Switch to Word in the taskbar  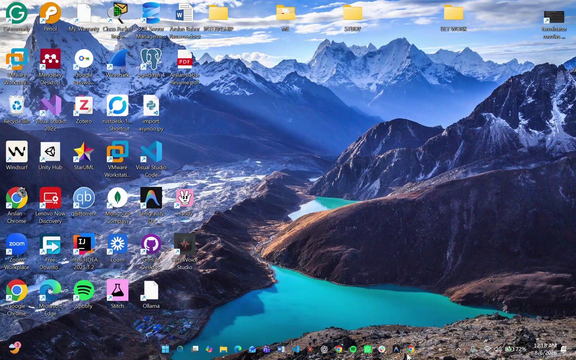[x=281, y=349]
